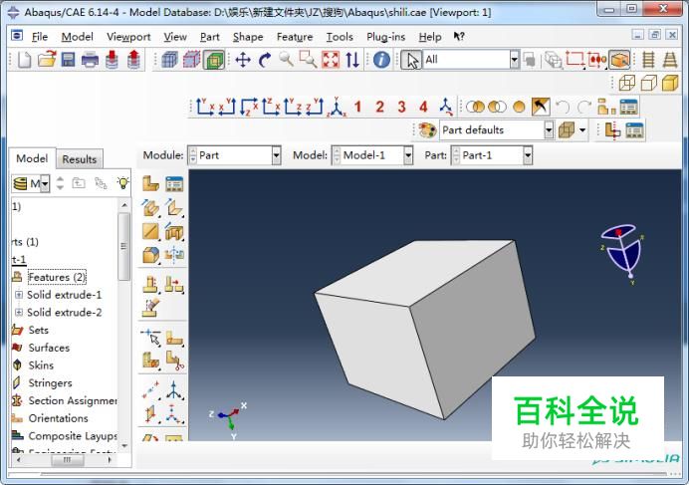
Task: Toggle the light bulb filter icon
Action: coord(123,183)
